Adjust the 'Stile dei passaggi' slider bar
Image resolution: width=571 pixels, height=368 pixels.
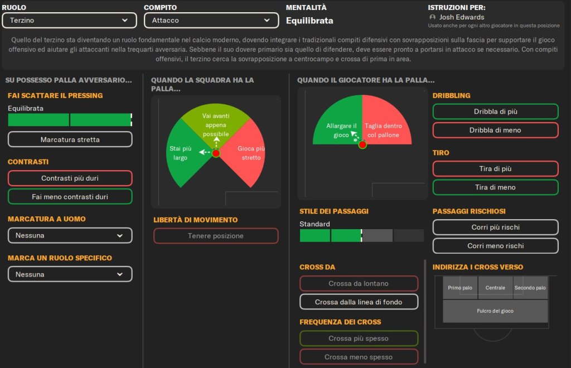(361, 236)
